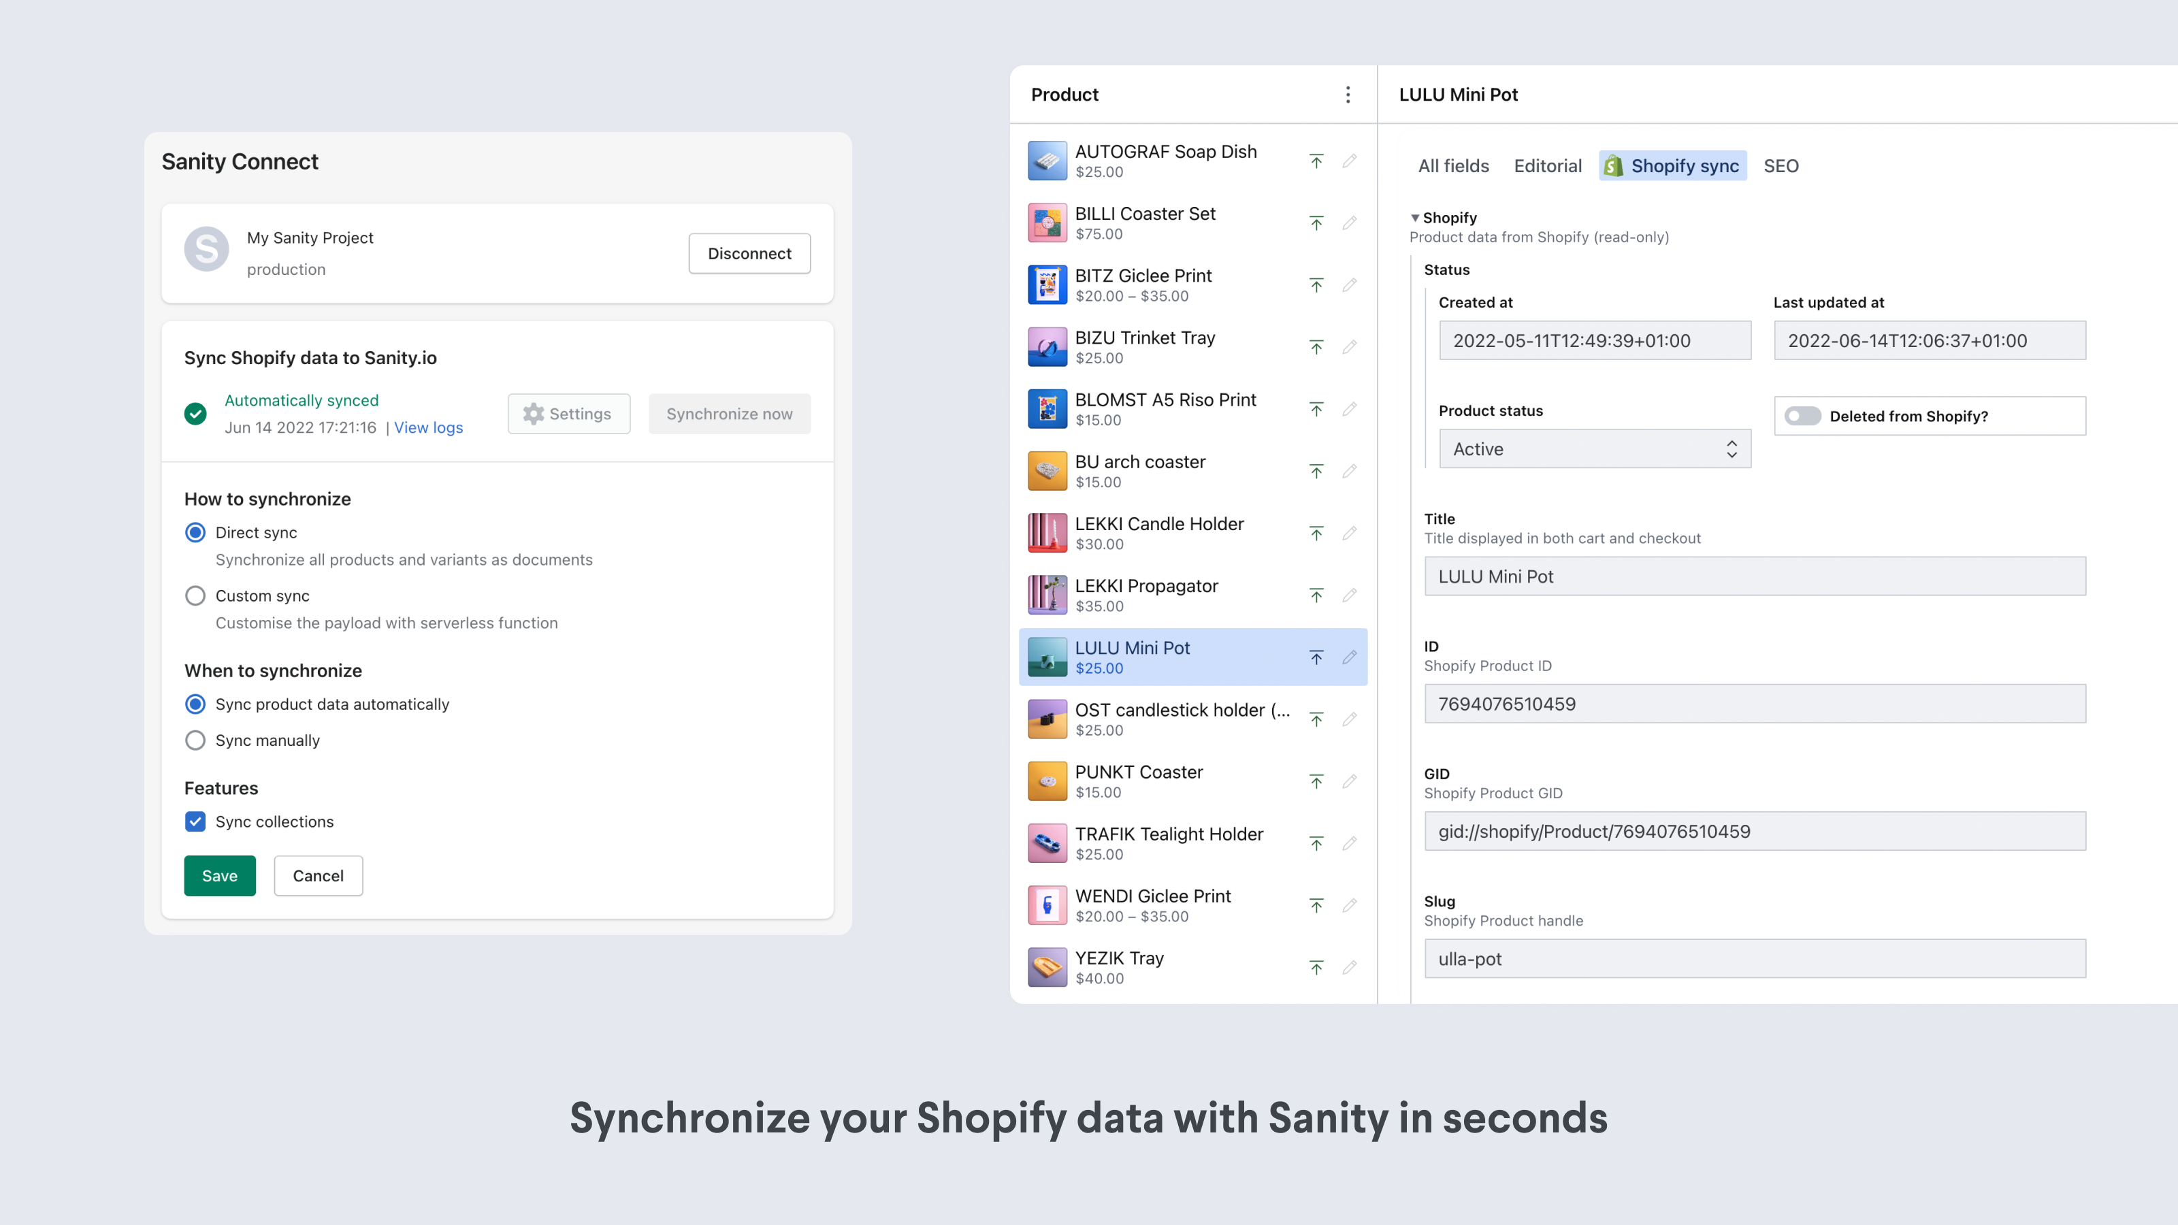Select the Custom sync radio option

[x=195, y=596]
